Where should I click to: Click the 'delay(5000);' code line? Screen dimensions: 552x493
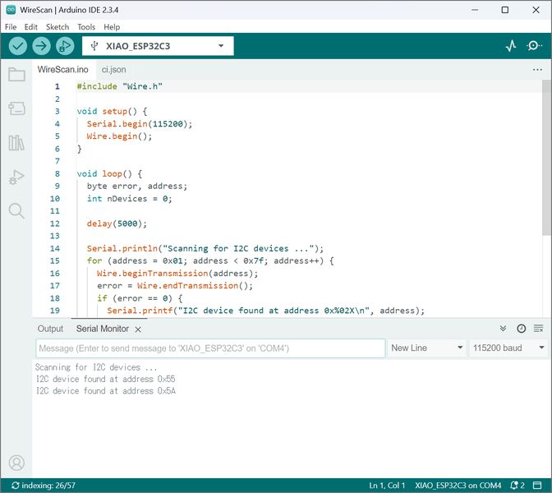pyautogui.click(x=117, y=223)
